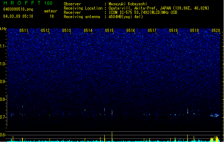This screenshot has width=224, height=142.
Task: Click the 0519 time marker
Action: 194,31
